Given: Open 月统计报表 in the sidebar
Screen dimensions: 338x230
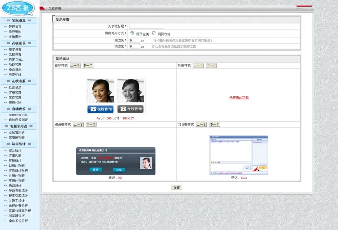Looking at the screenshot, I should (16, 175).
